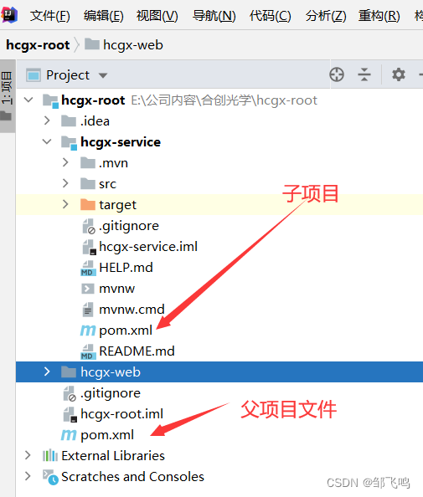Open the 导航(N) menu
Image resolution: width=423 pixels, height=497 pixels.
(214, 16)
